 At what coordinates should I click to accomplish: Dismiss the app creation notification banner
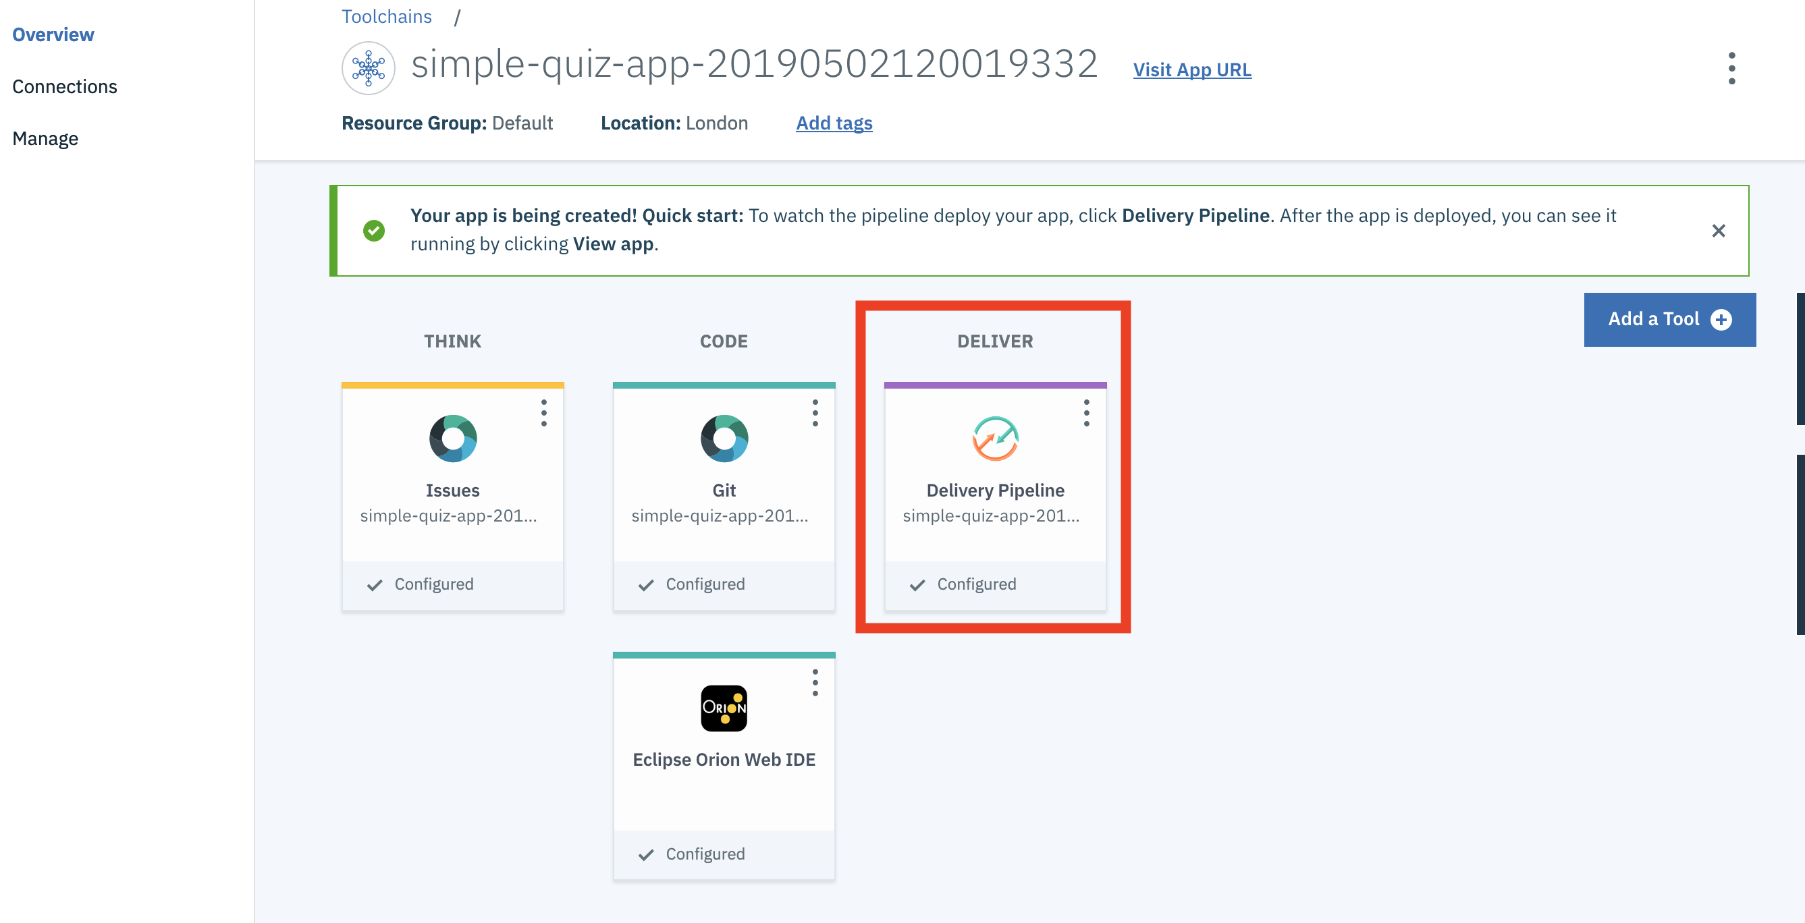coord(1718,230)
